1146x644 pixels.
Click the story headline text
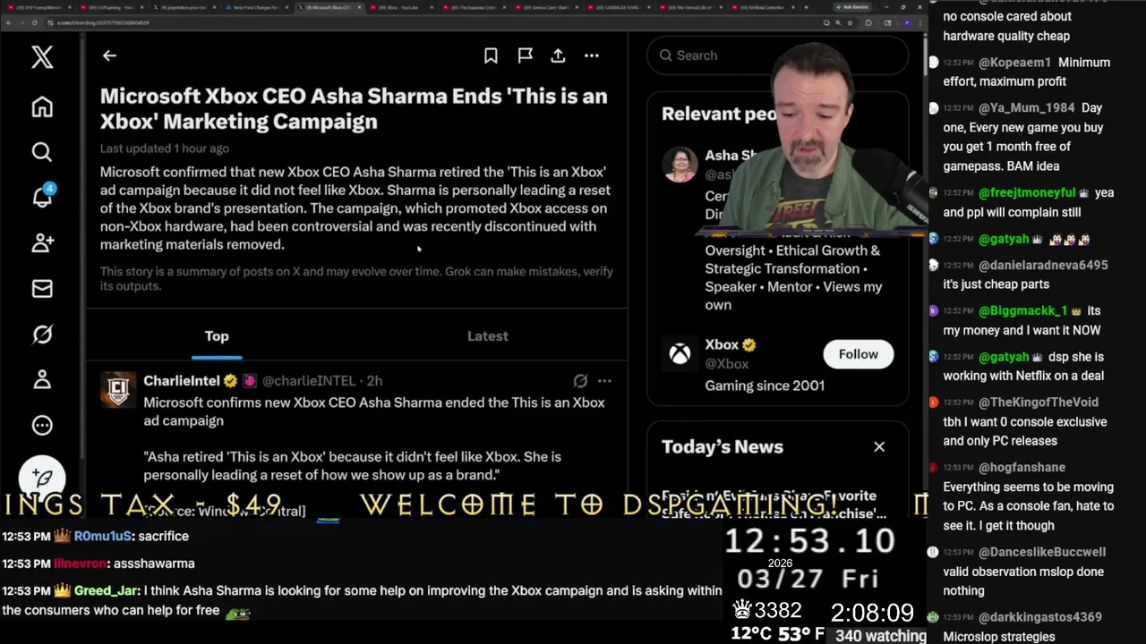point(354,108)
